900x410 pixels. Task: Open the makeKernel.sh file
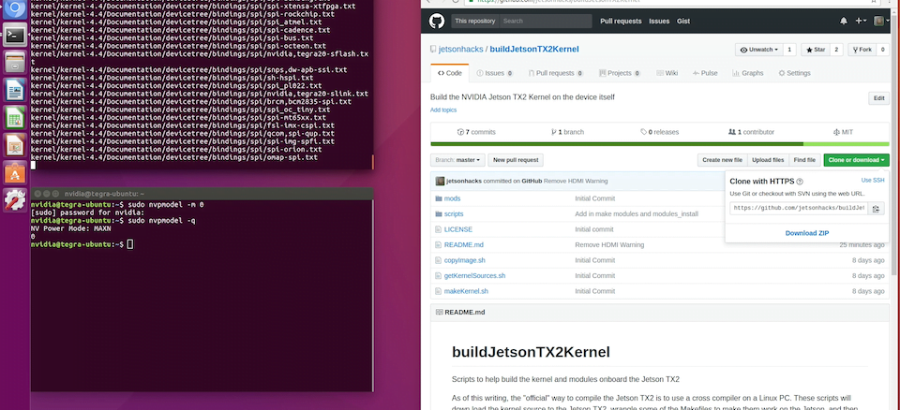466,291
